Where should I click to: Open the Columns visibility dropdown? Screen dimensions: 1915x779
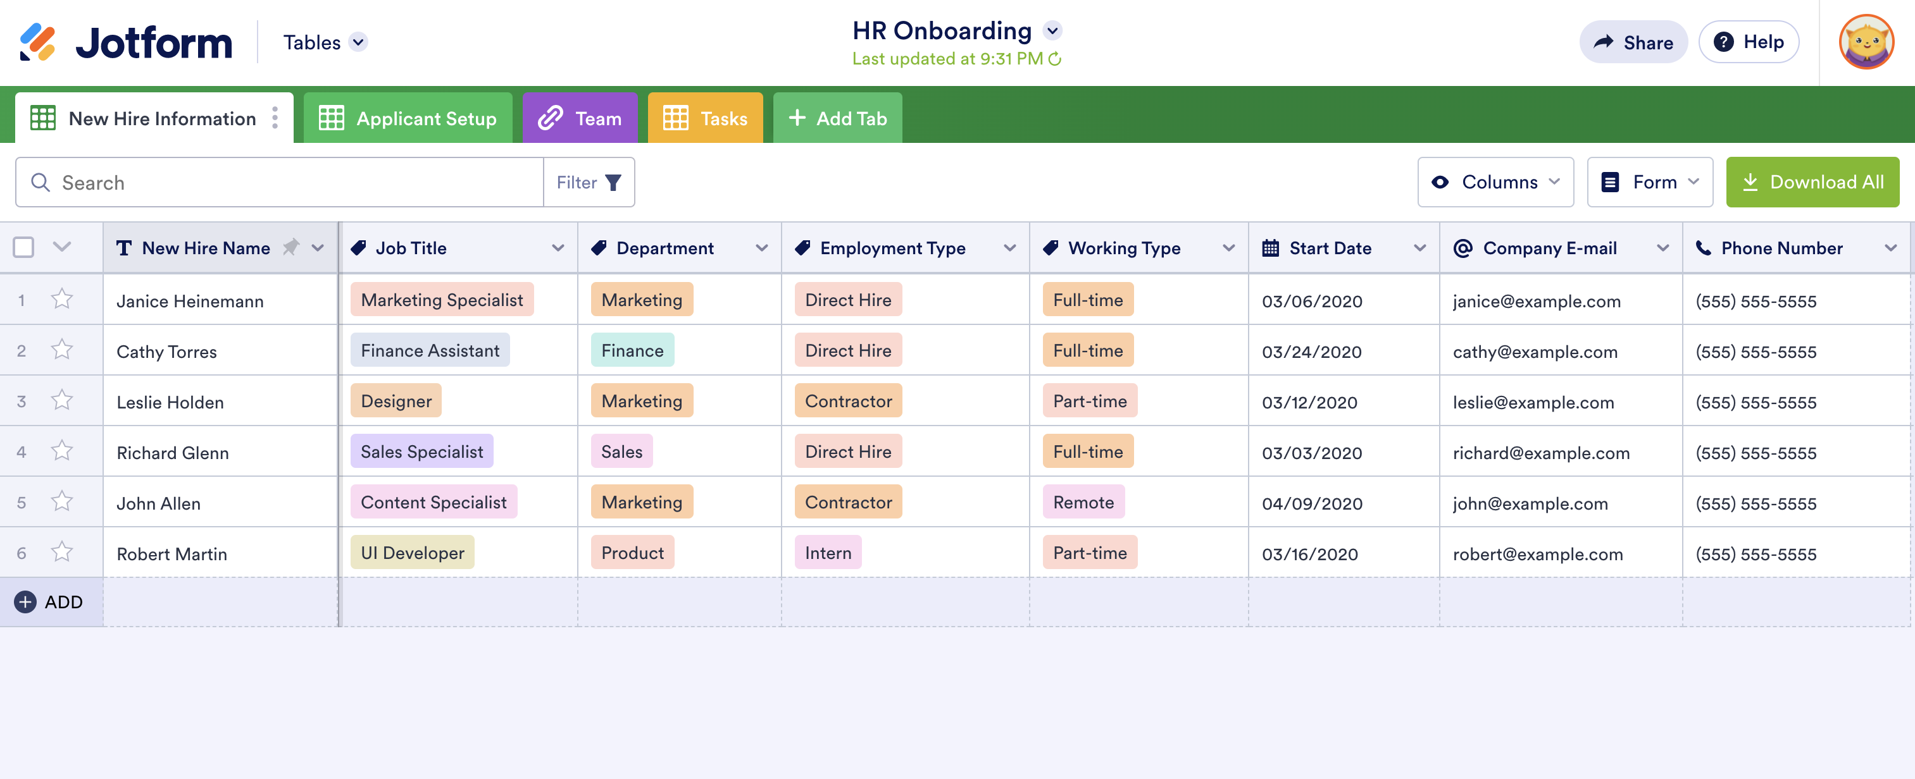pyautogui.click(x=1495, y=182)
